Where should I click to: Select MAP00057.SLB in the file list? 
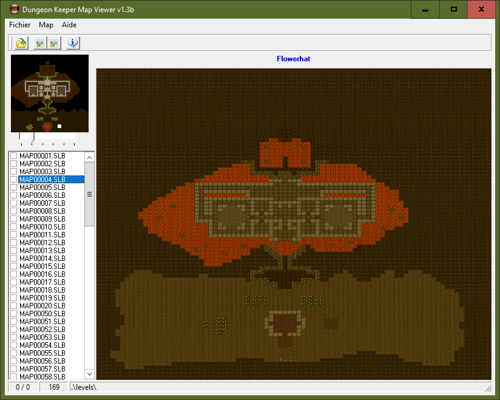tap(42, 368)
